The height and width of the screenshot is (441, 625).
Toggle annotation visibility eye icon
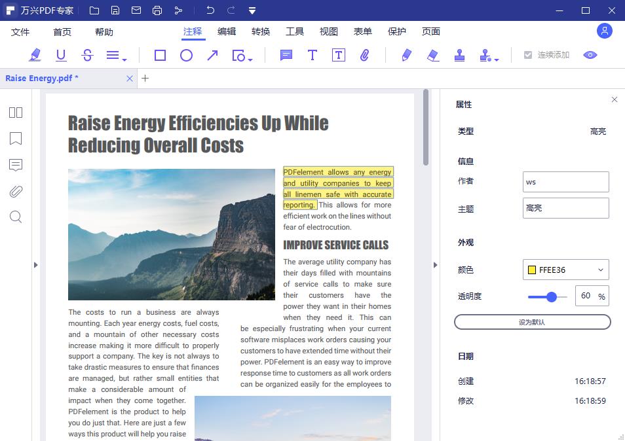pyautogui.click(x=590, y=55)
